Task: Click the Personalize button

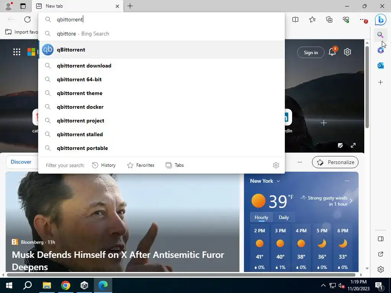Action: [x=335, y=162]
